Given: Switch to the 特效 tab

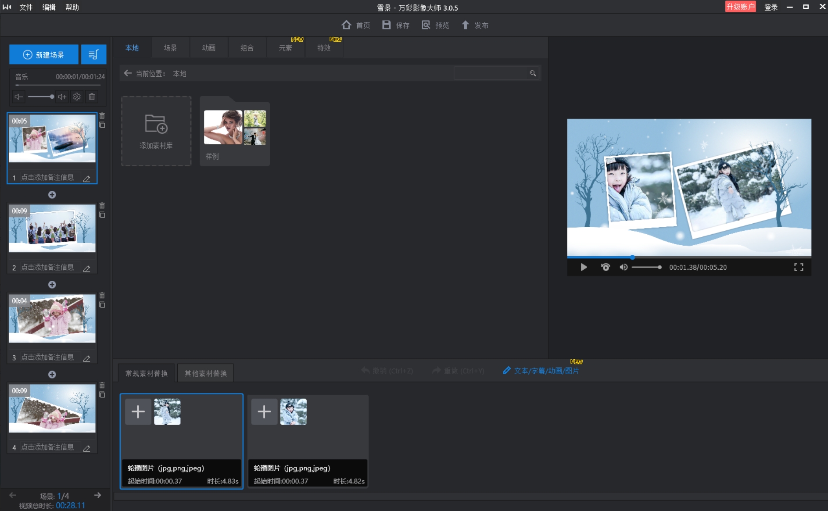Looking at the screenshot, I should tap(324, 48).
